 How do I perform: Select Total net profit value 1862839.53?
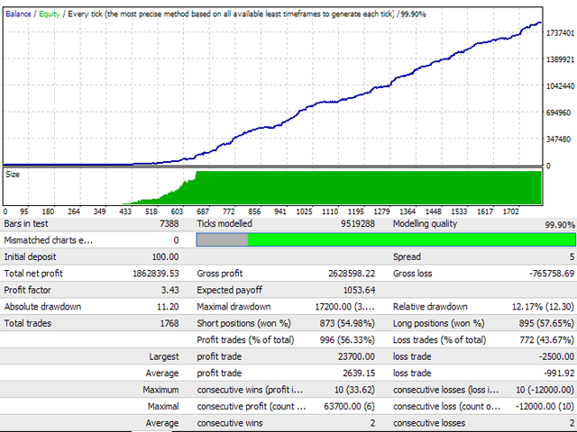click(x=156, y=274)
